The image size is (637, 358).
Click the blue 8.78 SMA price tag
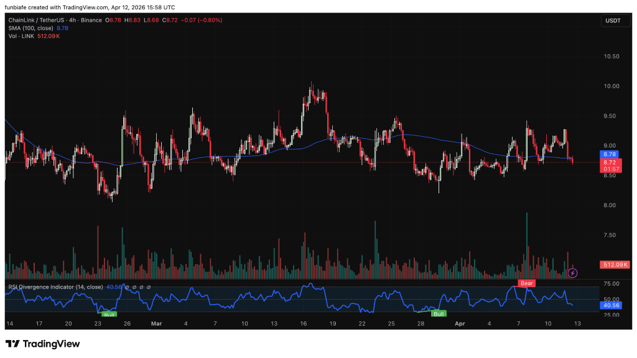coord(609,154)
